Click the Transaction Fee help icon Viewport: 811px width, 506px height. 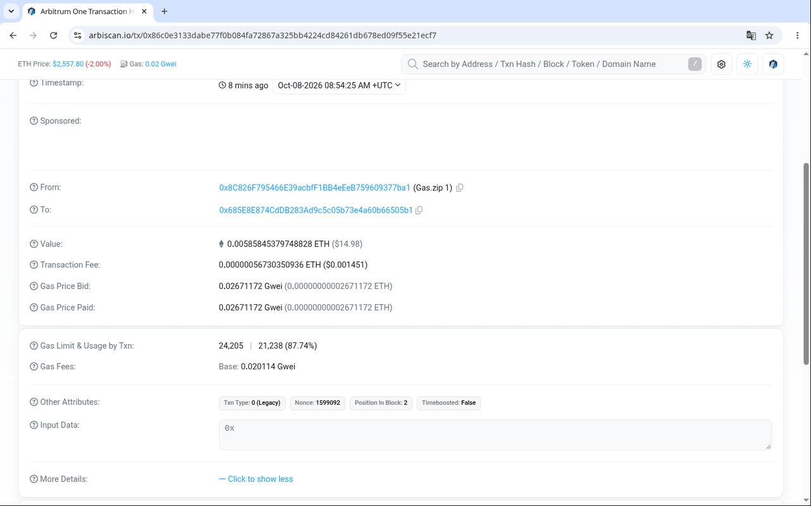click(34, 265)
